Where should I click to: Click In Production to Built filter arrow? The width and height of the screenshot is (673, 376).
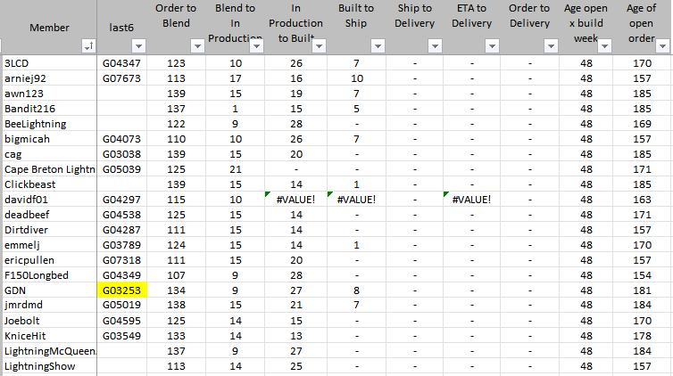click(x=318, y=46)
